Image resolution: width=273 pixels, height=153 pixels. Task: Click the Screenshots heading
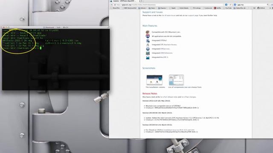coord(149,68)
